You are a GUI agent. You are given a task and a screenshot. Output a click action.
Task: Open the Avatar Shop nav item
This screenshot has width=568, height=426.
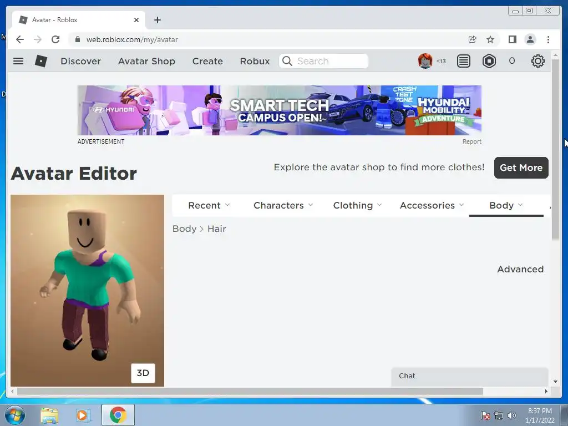[146, 61]
